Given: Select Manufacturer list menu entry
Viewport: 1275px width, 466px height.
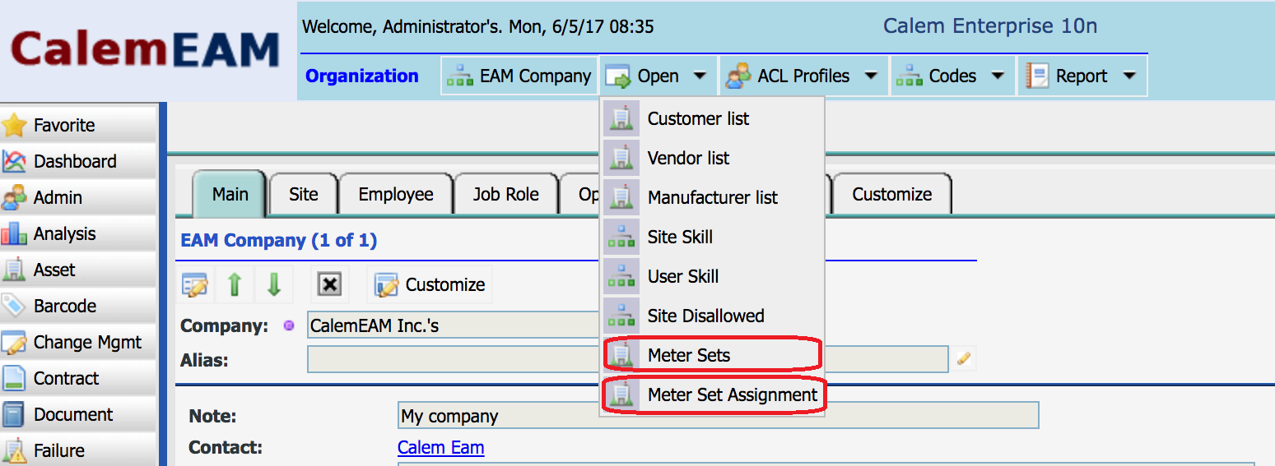Looking at the screenshot, I should coord(712,197).
